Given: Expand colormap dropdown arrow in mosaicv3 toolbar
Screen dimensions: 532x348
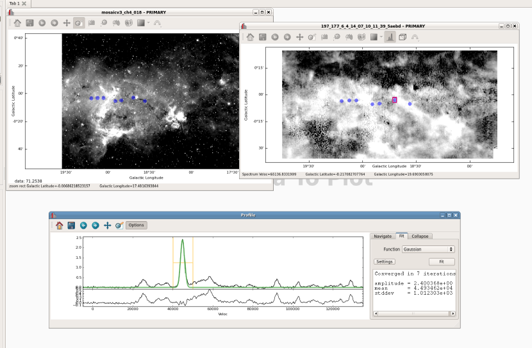Looking at the screenshot, I should pos(148,22).
